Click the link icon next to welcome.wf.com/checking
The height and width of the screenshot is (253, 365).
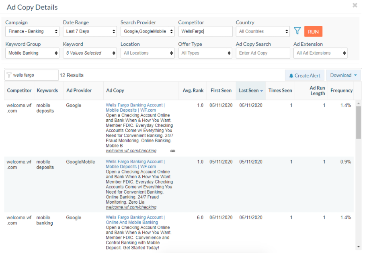pyautogui.click(x=172, y=151)
